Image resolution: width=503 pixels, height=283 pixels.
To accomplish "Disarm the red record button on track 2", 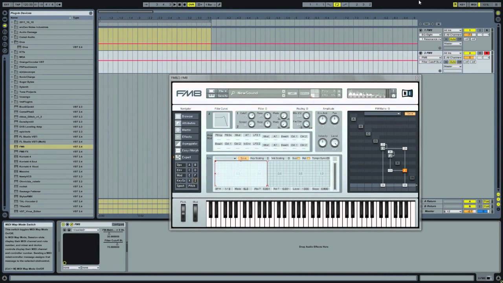I will [x=486, y=53].
